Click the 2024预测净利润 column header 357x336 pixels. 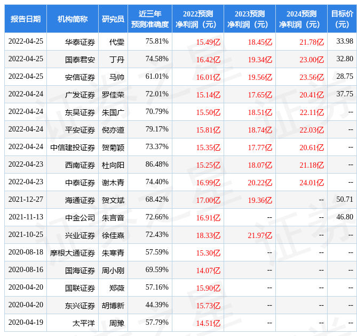click(302, 19)
